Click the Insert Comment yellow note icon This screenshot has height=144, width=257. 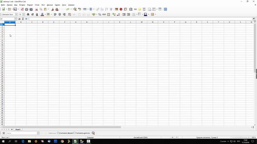(x=140, y=9)
